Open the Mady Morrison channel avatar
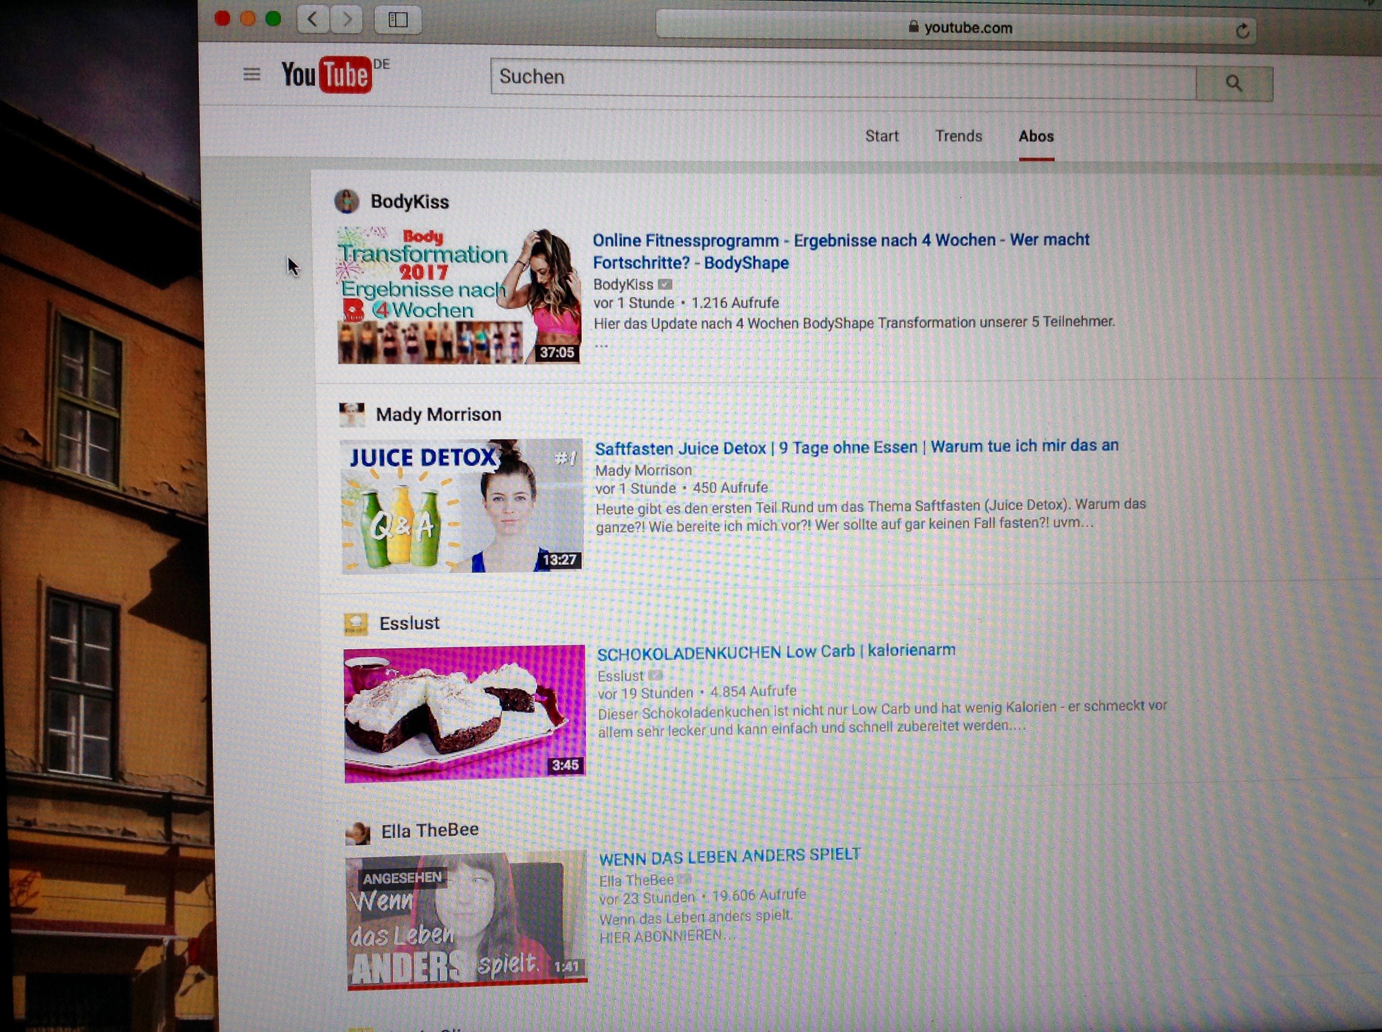Screen dimensions: 1382x1032 tap(352, 414)
